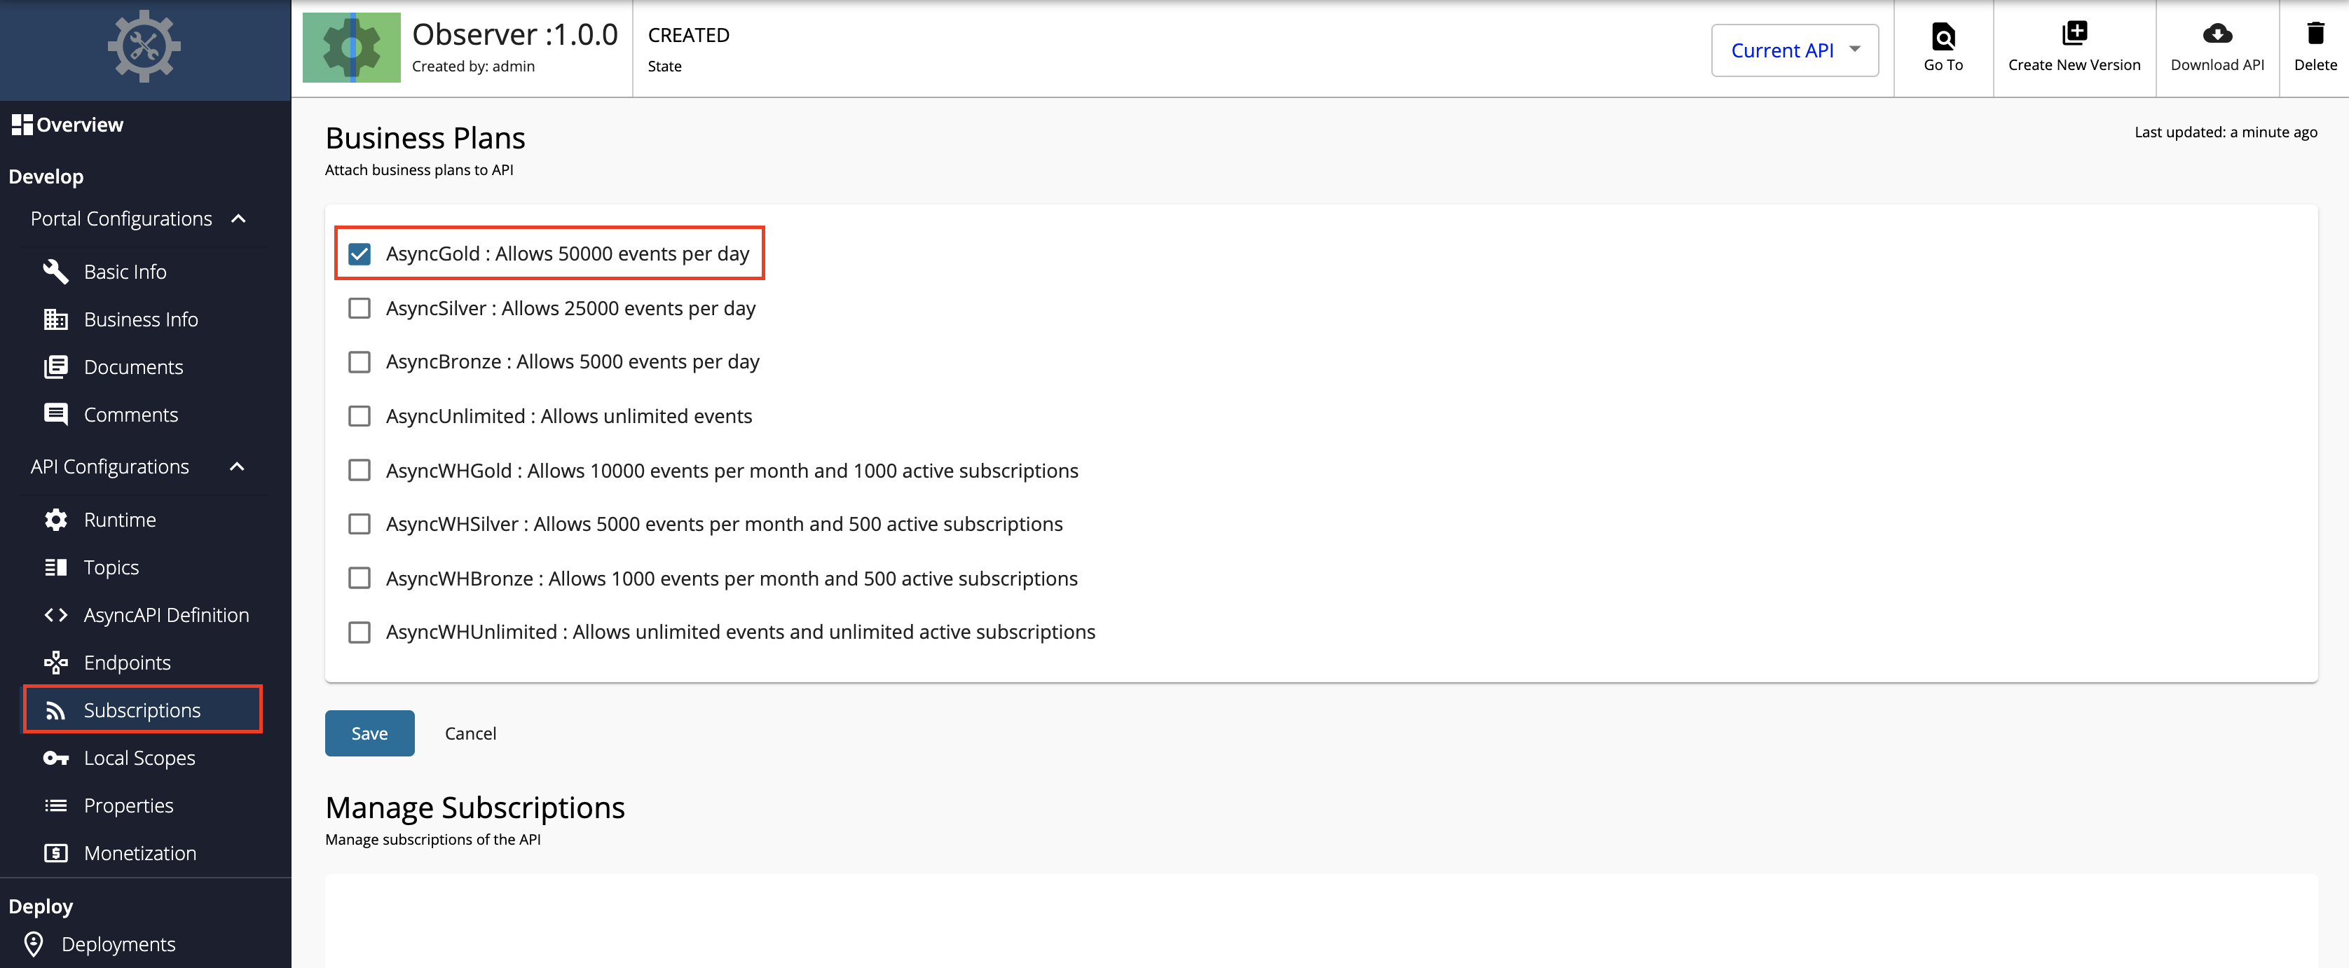Cancel the business plan changes
Image resolution: width=2349 pixels, height=968 pixels.
coord(470,734)
